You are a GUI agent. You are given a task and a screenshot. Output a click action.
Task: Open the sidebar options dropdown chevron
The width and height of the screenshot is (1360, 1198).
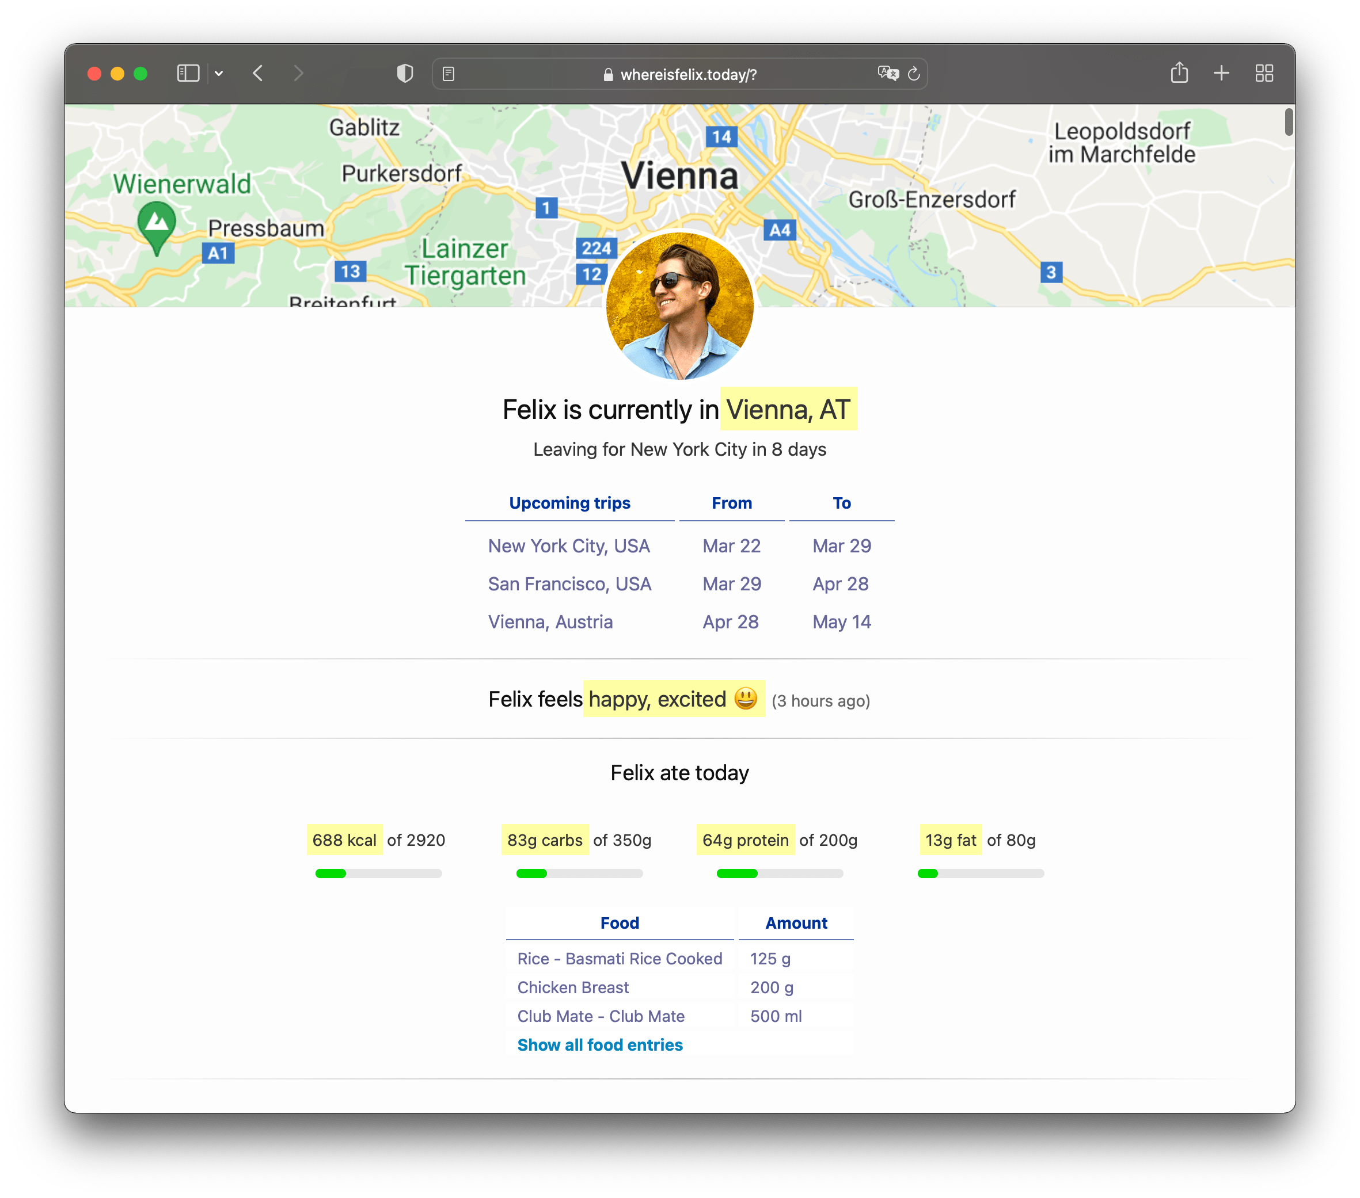(x=219, y=74)
